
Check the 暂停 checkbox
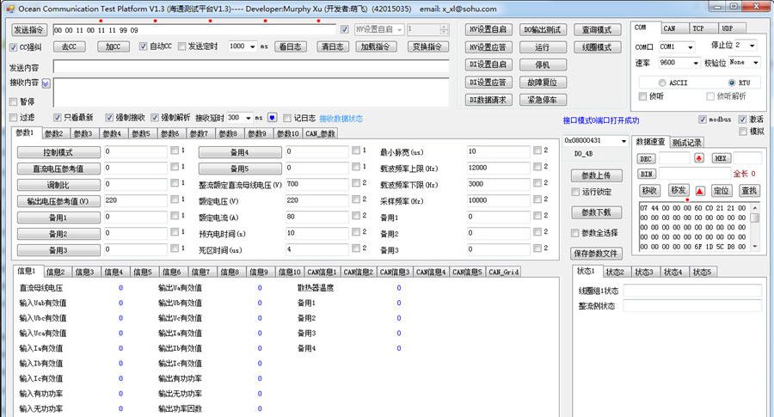tap(13, 101)
